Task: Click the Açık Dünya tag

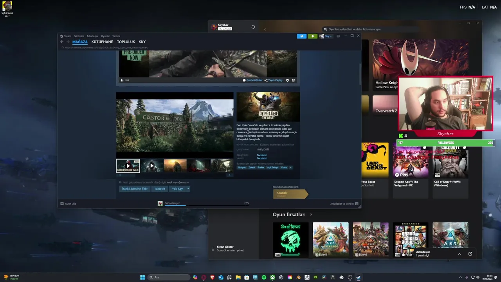Action: click(x=272, y=167)
